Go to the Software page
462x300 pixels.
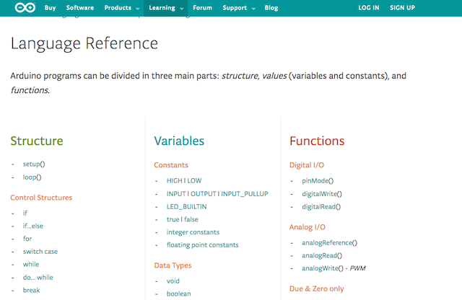[80, 8]
